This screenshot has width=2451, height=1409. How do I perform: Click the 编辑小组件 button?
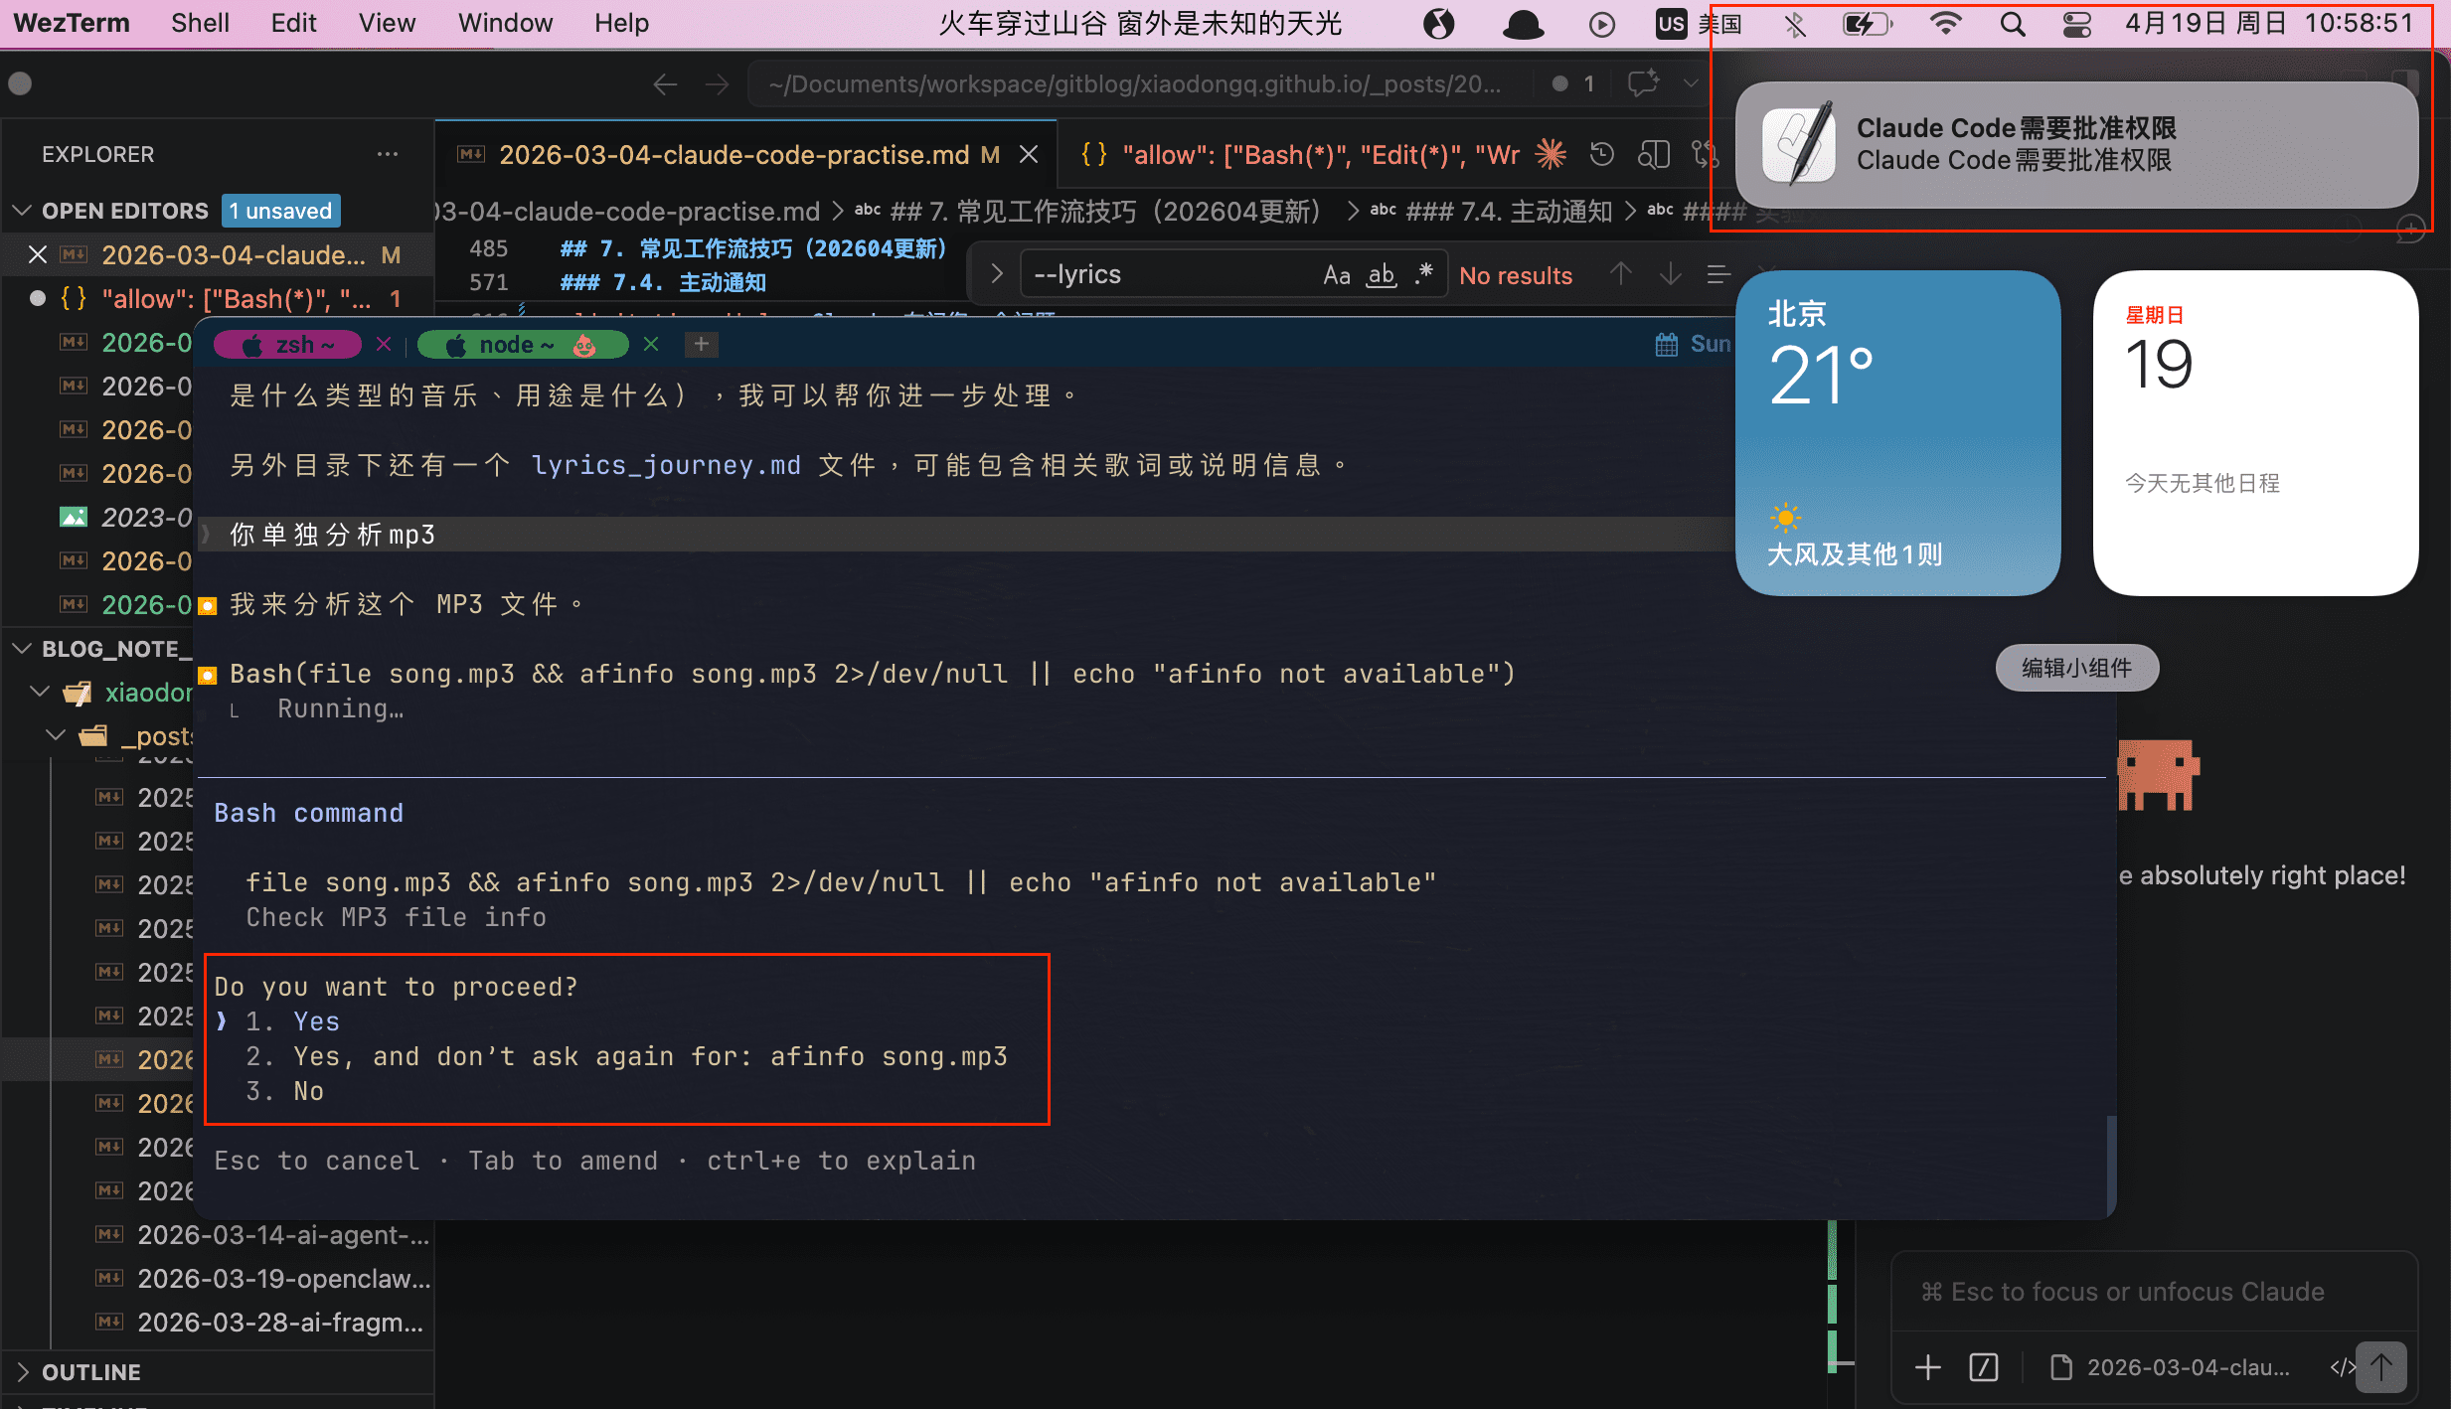point(2076,668)
